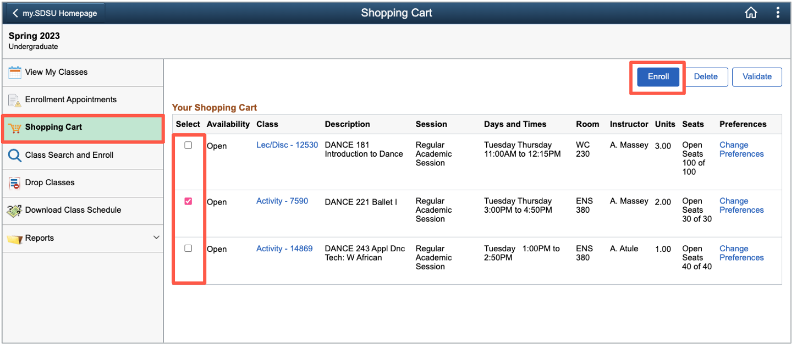The image size is (794, 347).
Task: Click the Enrollment Appointments document icon
Action: click(x=16, y=100)
